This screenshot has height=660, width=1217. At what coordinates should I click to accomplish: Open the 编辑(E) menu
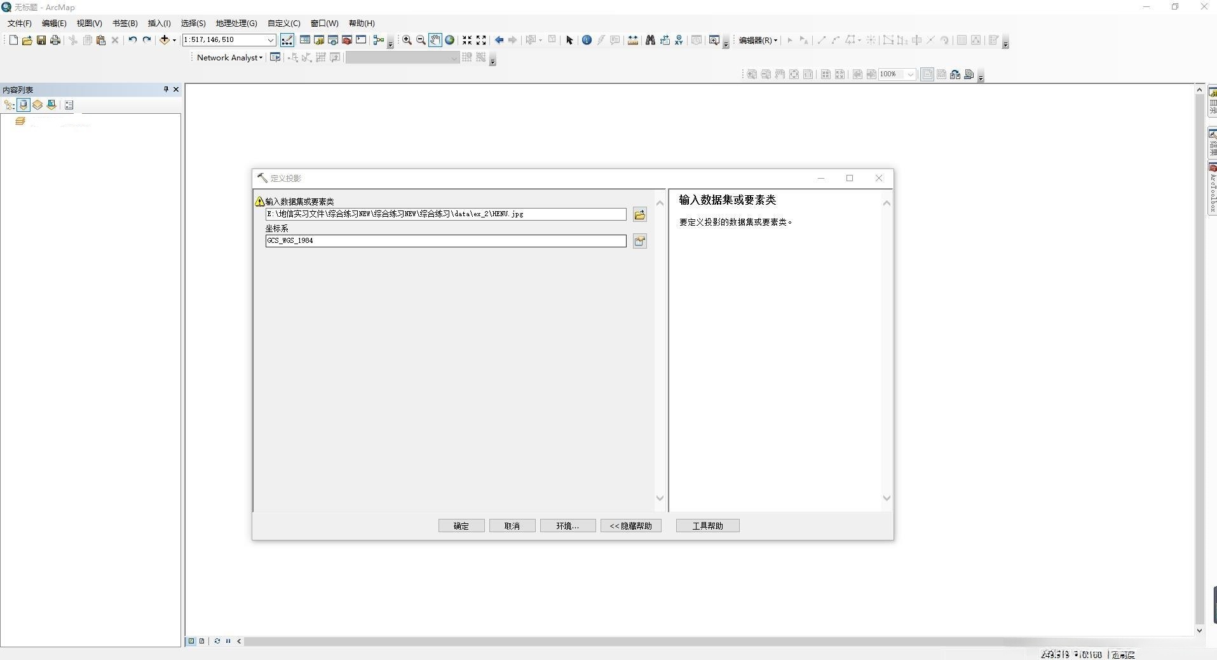[x=54, y=24]
